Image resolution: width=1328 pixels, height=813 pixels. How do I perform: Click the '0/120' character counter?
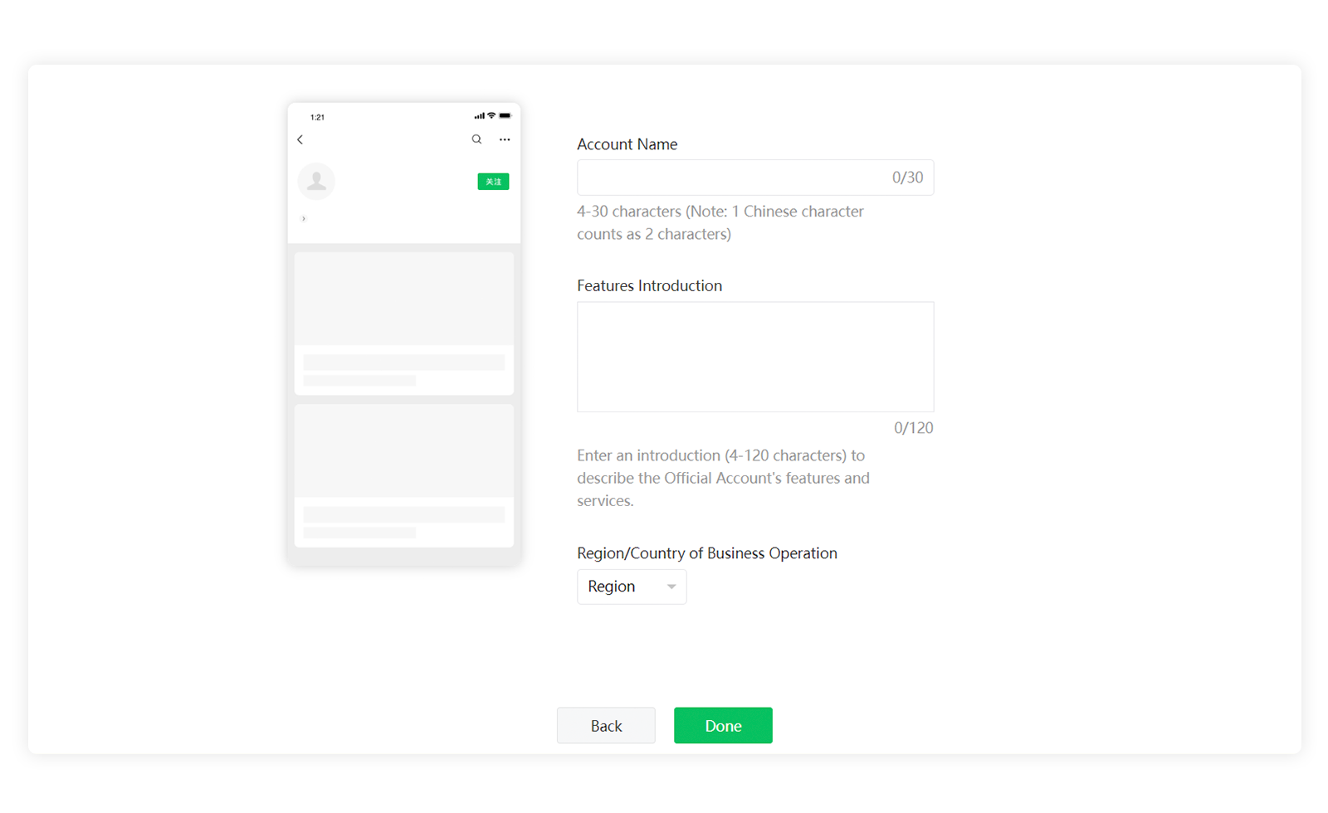[x=913, y=428]
